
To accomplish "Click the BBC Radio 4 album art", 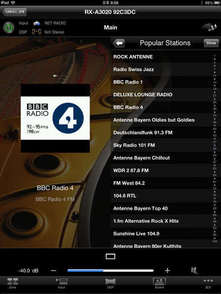I will 55,118.
